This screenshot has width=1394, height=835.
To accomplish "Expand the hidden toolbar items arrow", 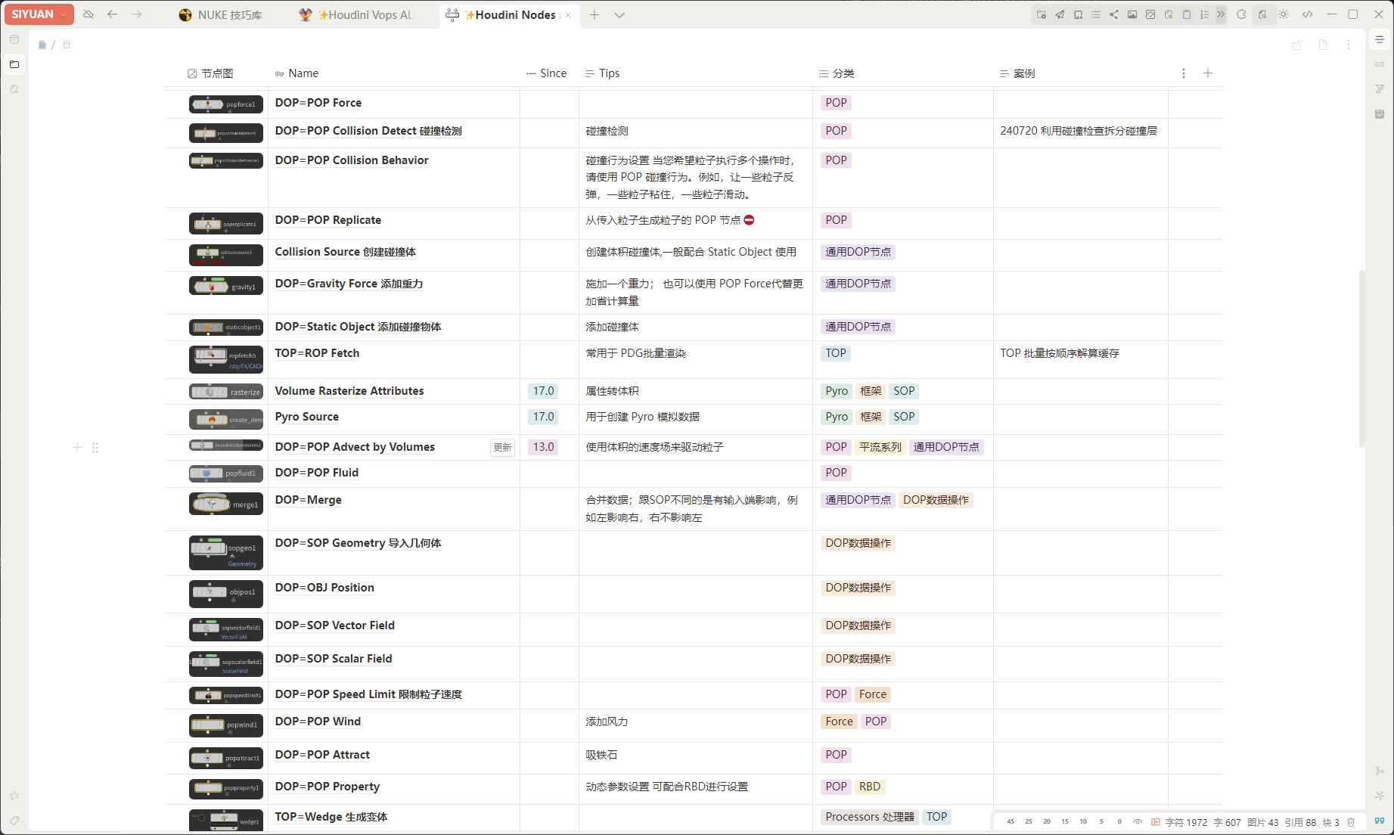I will tap(1221, 14).
